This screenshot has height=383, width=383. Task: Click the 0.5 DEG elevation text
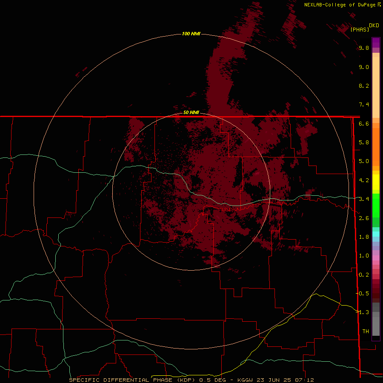[213, 380]
